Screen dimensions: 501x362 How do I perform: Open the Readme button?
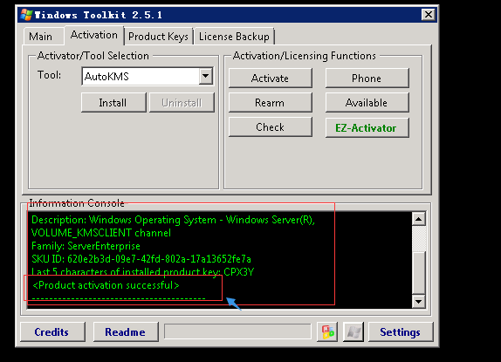126,332
